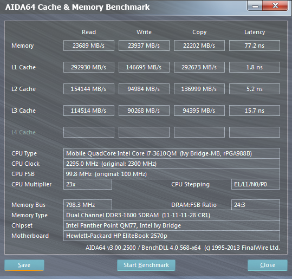Select the L3 Cache Copy result
Screen dimensions: 292x279
click(199, 111)
